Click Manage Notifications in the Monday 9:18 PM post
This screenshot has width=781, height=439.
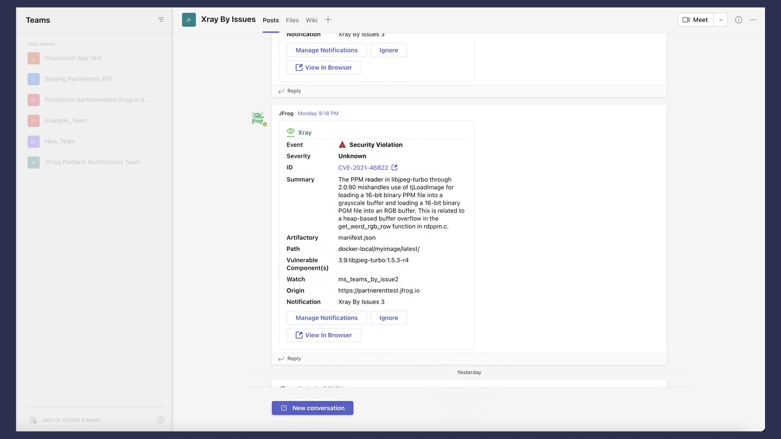click(326, 318)
